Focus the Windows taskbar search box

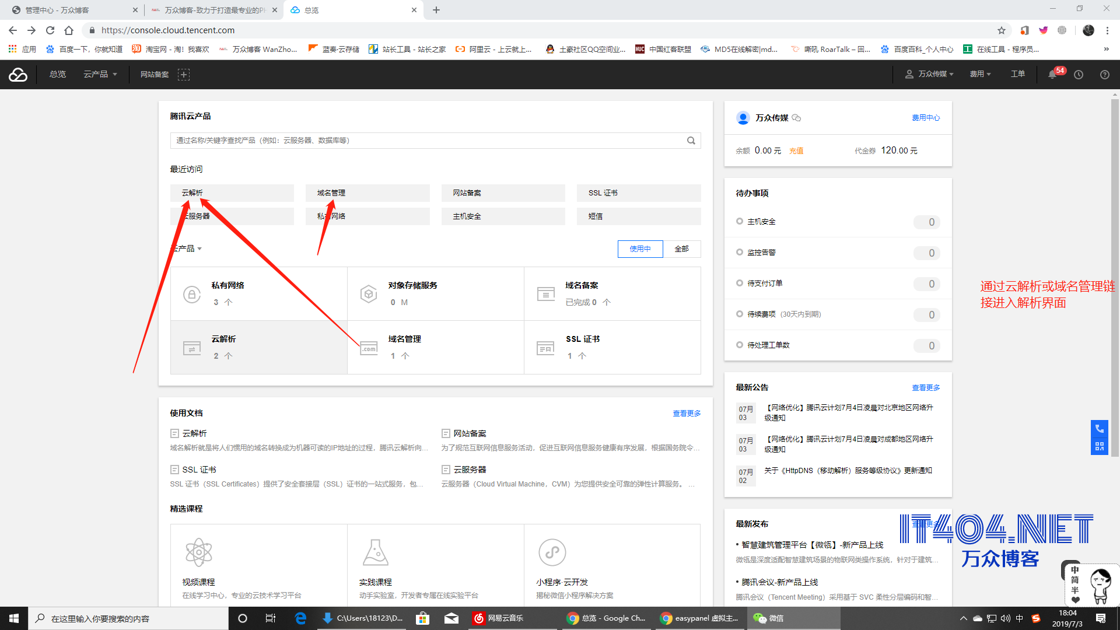click(128, 618)
